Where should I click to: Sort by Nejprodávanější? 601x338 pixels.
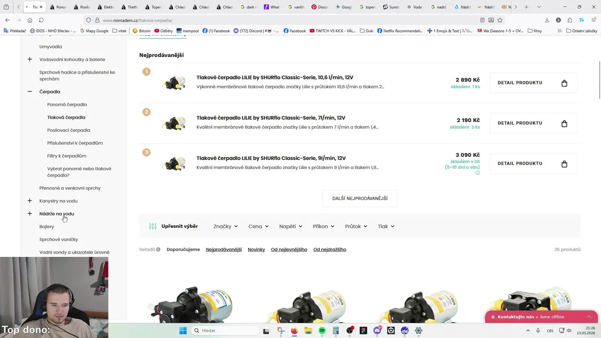(x=223, y=249)
